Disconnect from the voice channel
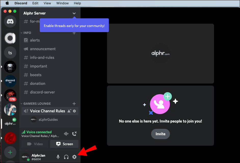This screenshot has width=240, height=163. pos(74,134)
